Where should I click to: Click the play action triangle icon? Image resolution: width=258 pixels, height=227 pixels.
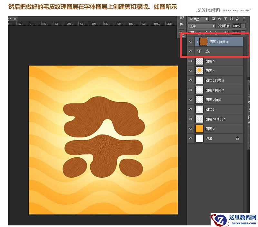182,24
